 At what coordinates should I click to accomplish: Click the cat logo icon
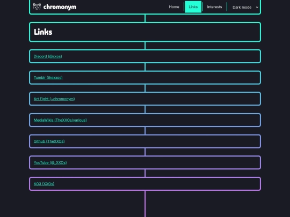pyautogui.click(x=37, y=6)
